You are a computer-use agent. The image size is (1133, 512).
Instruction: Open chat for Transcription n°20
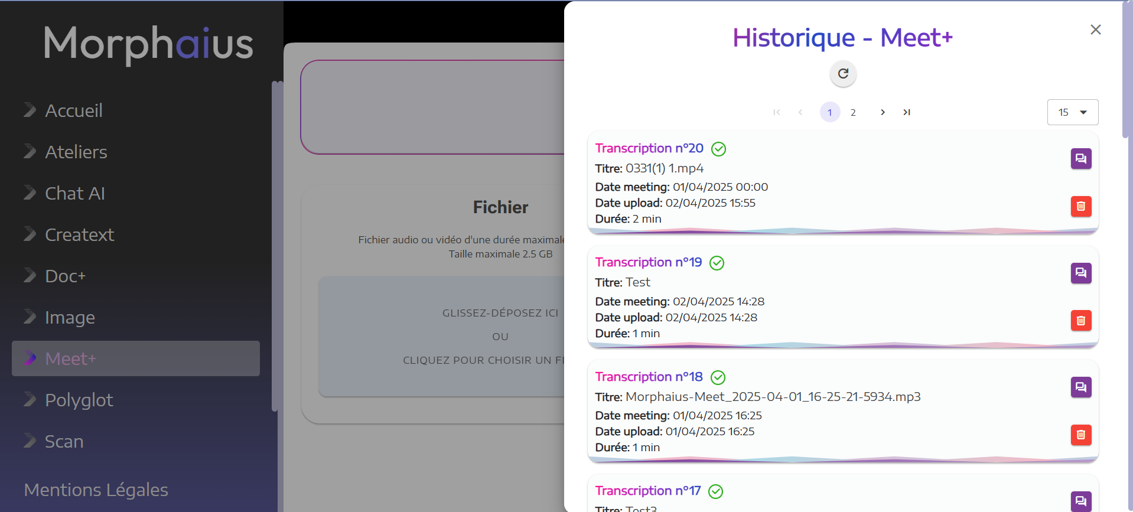1080,159
